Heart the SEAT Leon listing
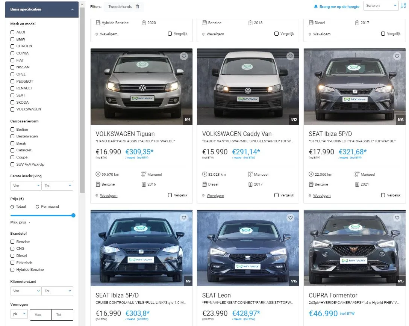The height and width of the screenshot is (326, 409). pos(290,218)
